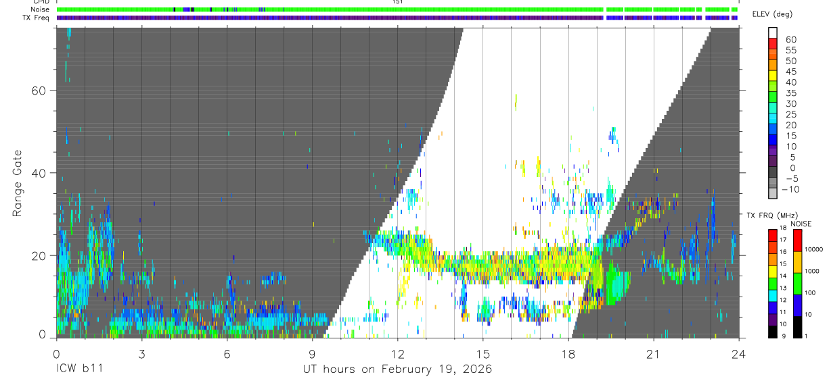Click the "TX FRQ (MHz)" legend title
The width and height of the screenshot is (831, 383).
pos(771,215)
